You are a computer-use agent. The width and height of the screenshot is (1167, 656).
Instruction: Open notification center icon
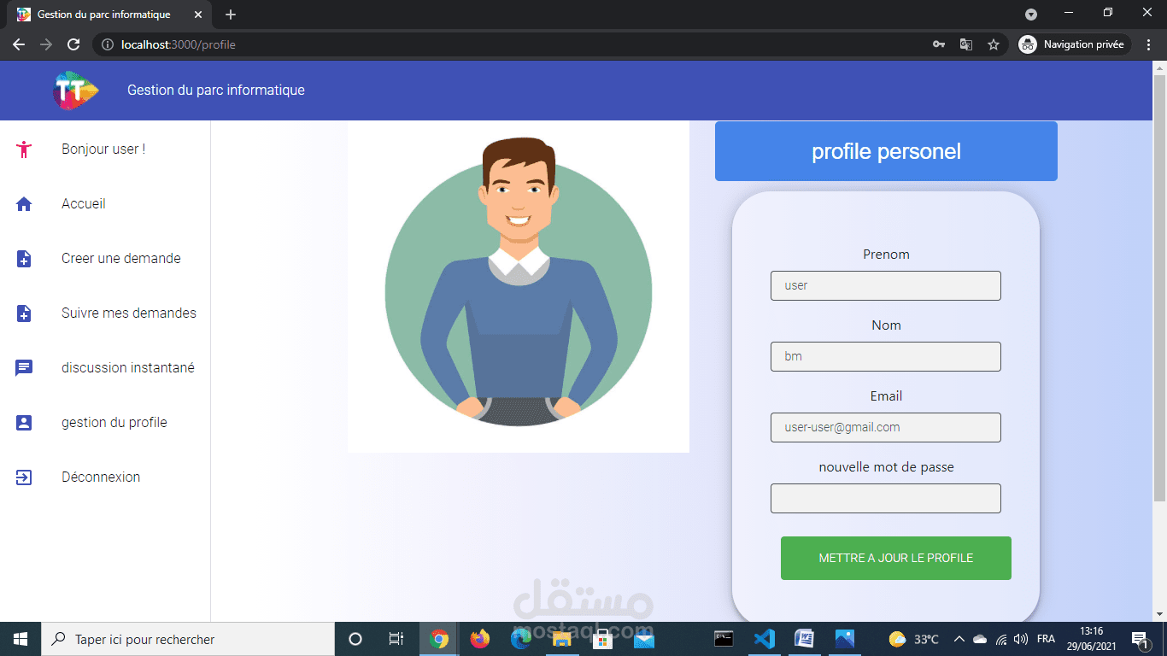pos(1139,639)
